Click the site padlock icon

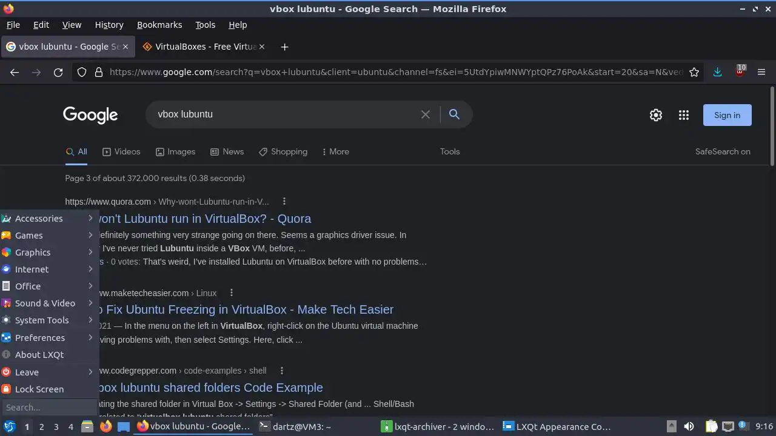[99, 72]
